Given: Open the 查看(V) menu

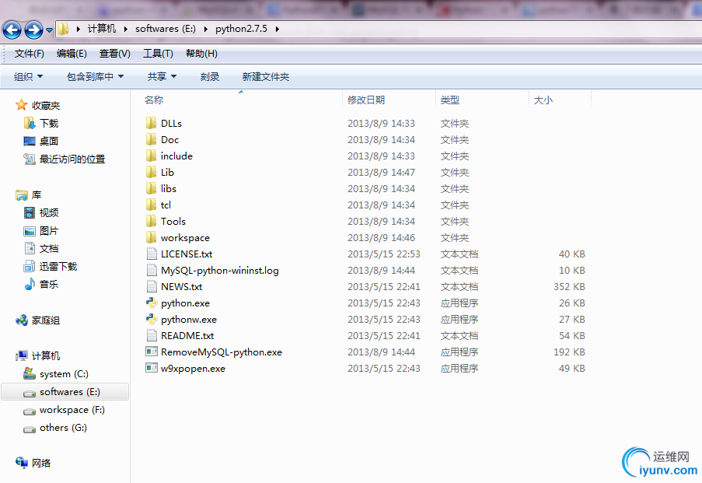Looking at the screenshot, I should click(114, 54).
